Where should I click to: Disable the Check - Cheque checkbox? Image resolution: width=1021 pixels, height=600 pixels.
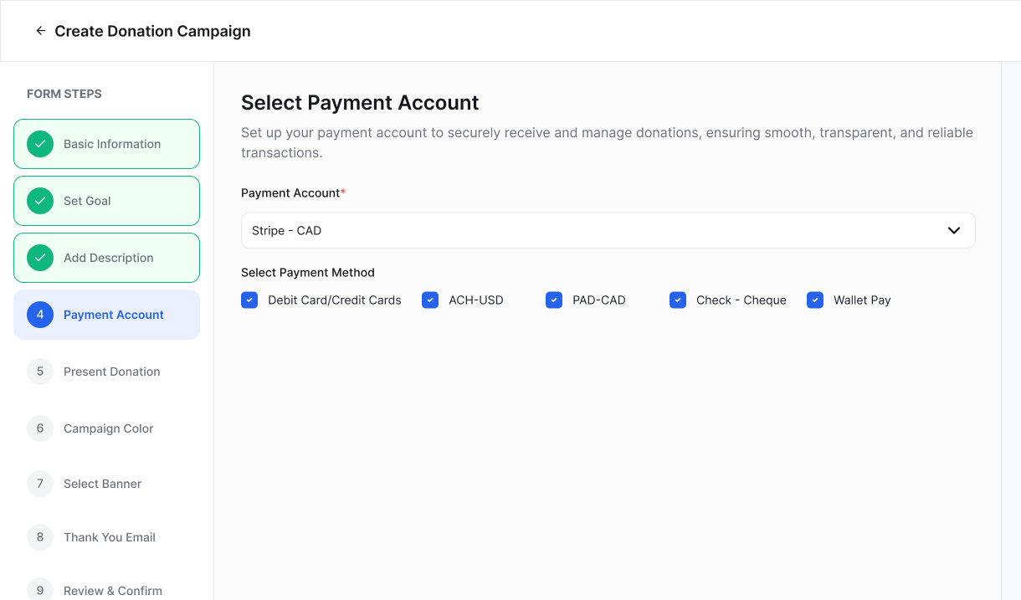pyautogui.click(x=678, y=300)
